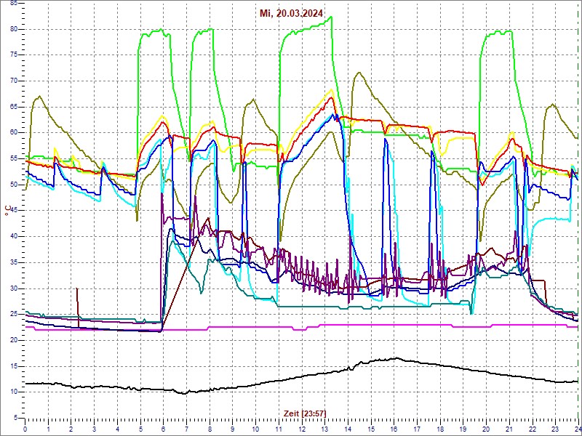Click the 40 value on temperature axis
This screenshot has height=436, width=582.
[13, 237]
